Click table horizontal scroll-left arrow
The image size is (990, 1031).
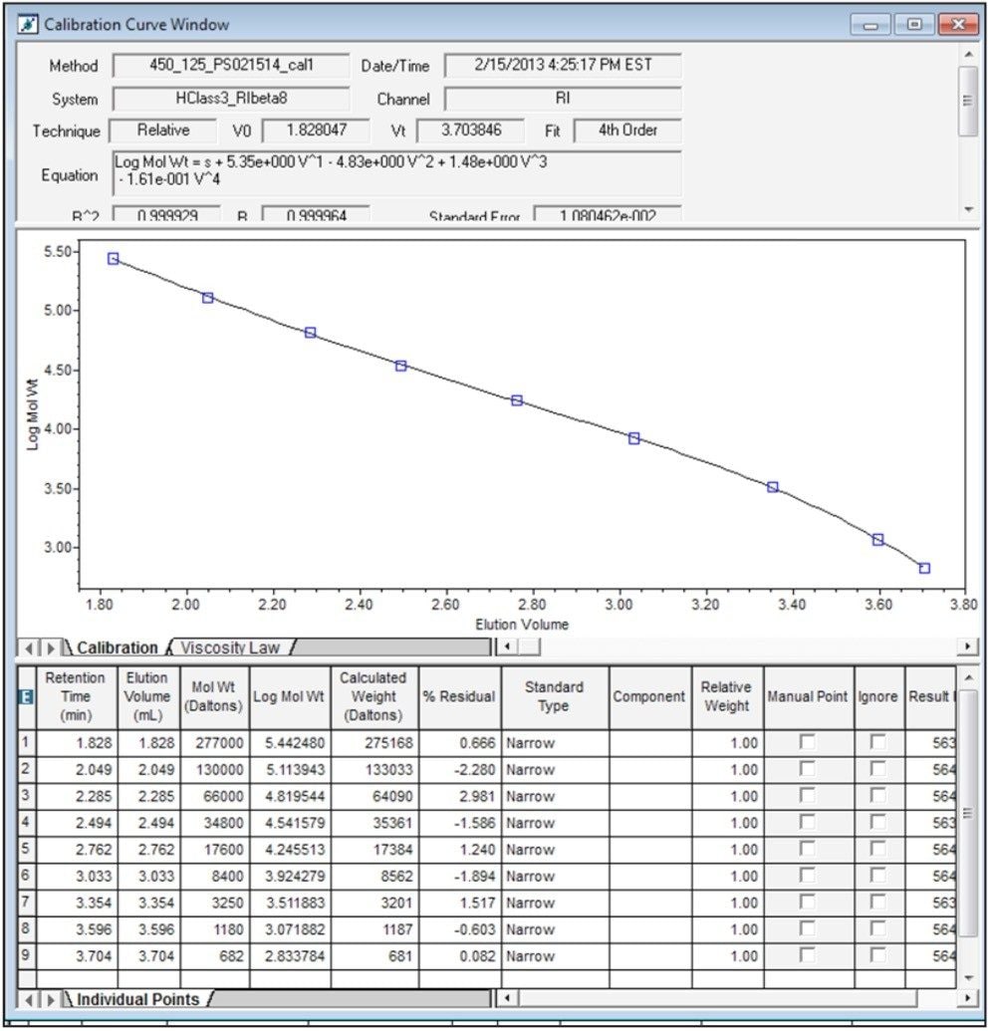click(507, 999)
